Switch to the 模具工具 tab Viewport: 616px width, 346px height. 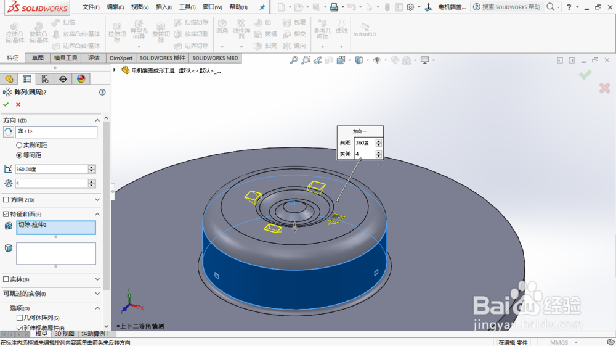66,58
